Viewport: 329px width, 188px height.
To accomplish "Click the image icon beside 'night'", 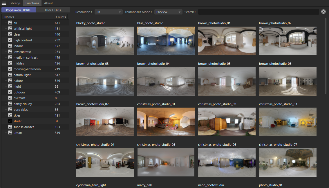I will (10, 86).
